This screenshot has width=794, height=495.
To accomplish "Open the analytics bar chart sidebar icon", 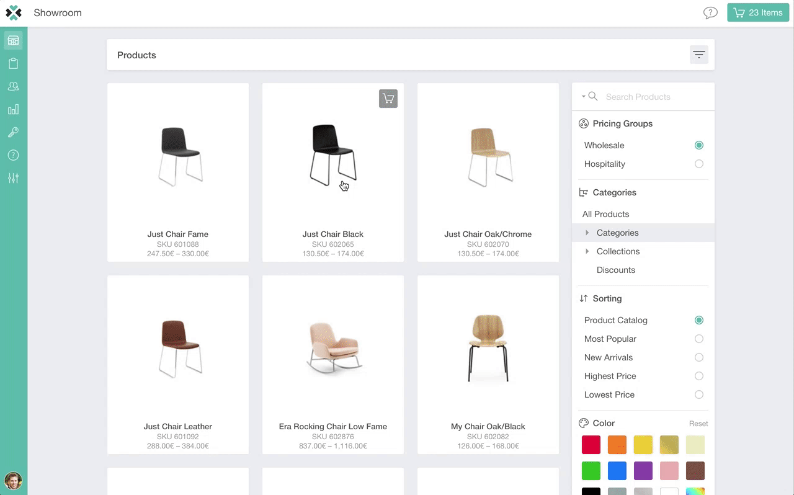I will 13,109.
